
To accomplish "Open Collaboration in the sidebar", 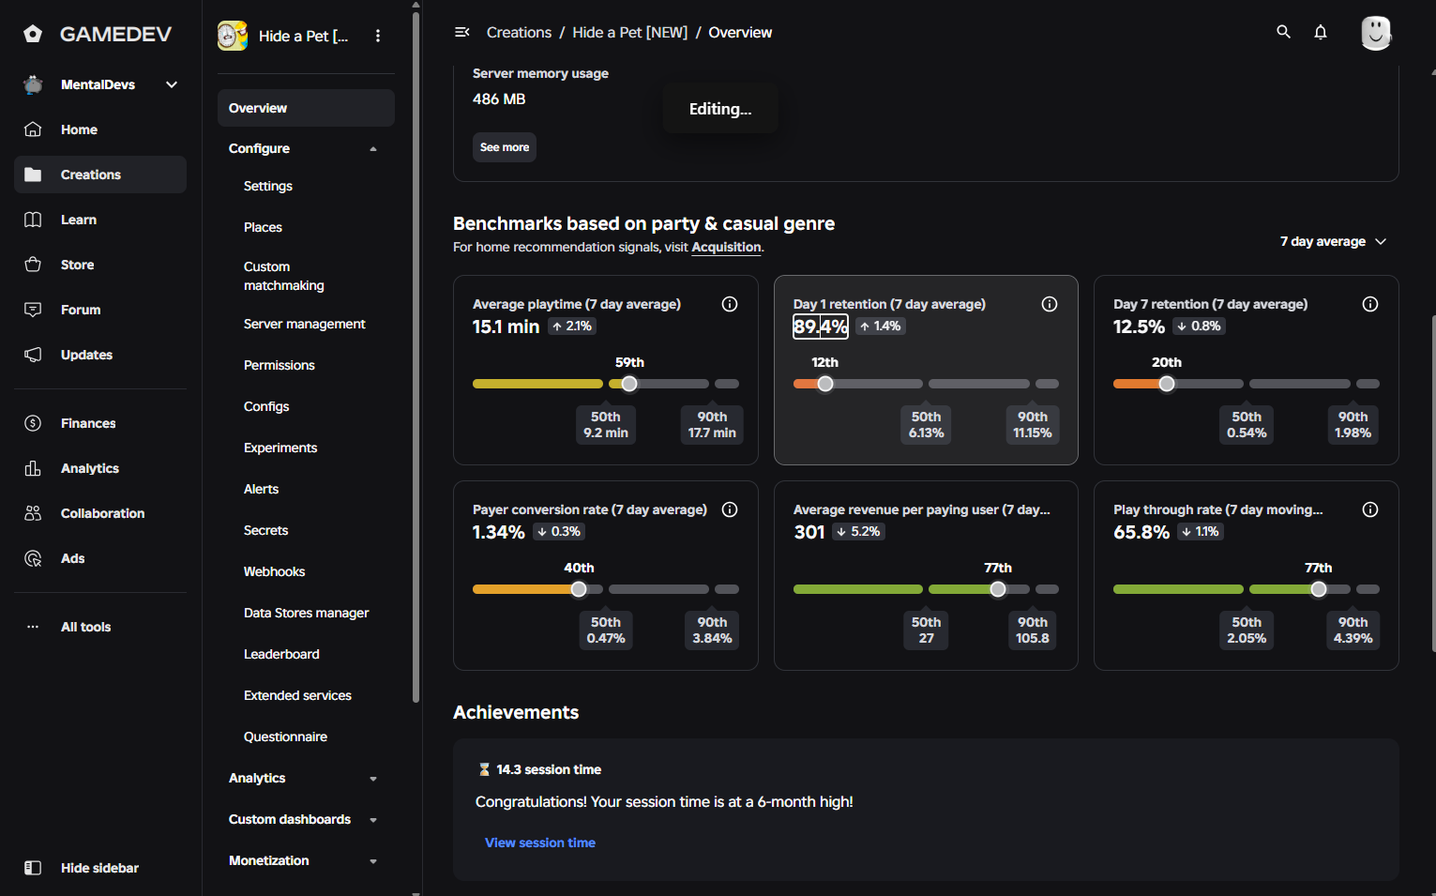I will [100, 513].
